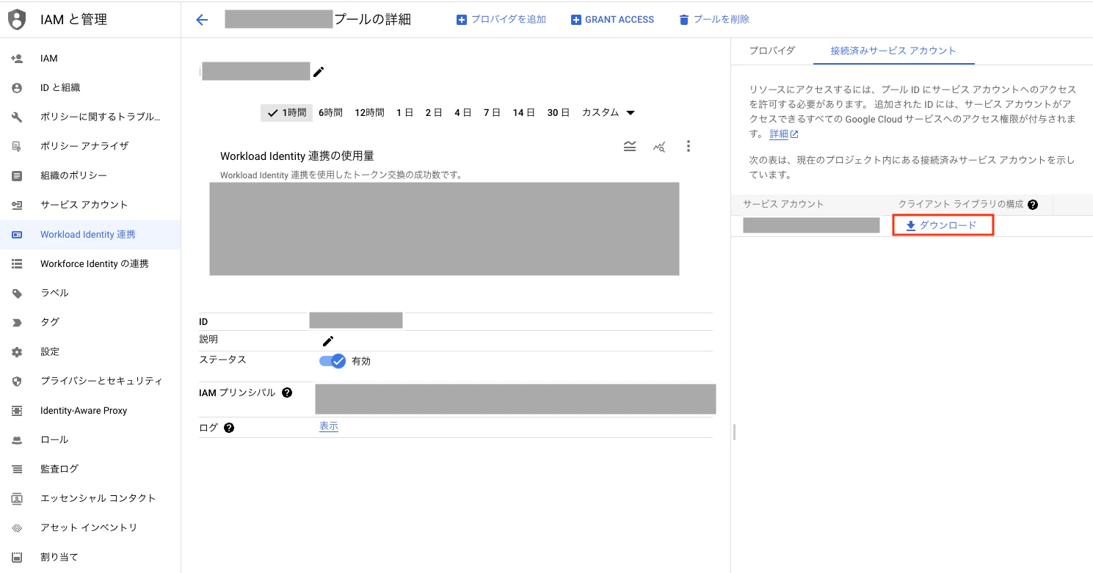The image size is (1093, 573).
Task: Click the ロール hat icon
Action: pos(17,439)
